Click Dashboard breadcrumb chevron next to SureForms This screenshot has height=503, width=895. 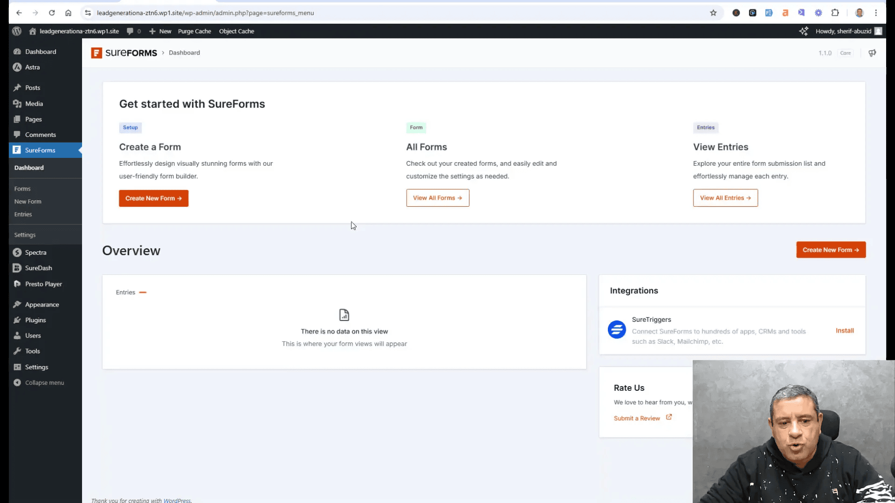pos(163,53)
